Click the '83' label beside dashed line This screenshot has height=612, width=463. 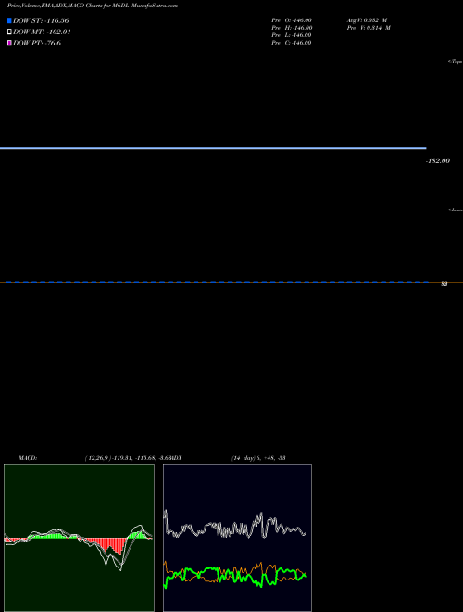coord(444,284)
